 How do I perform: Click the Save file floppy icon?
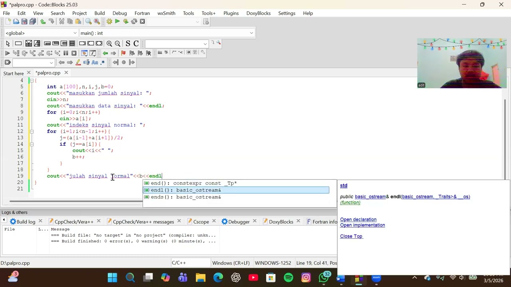pyautogui.click(x=24, y=22)
